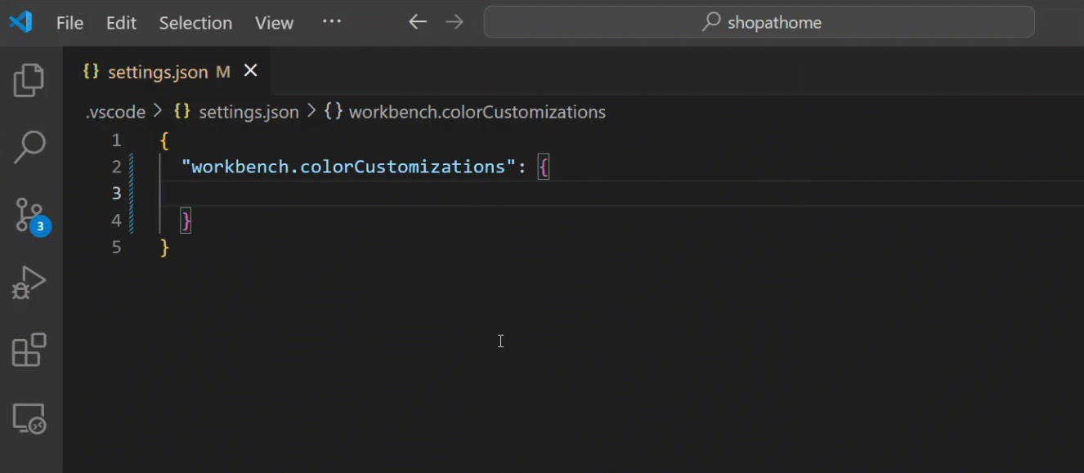Image resolution: width=1084 pixels, height=473 pixels.
Task: Click the VS Code logo icon
Action: (20, 22)
